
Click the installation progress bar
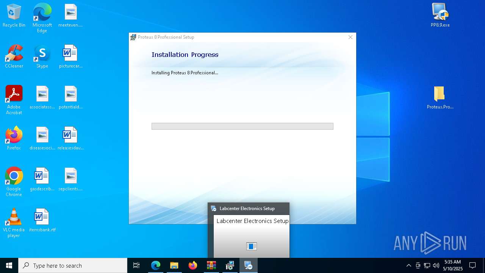[242, 126]
